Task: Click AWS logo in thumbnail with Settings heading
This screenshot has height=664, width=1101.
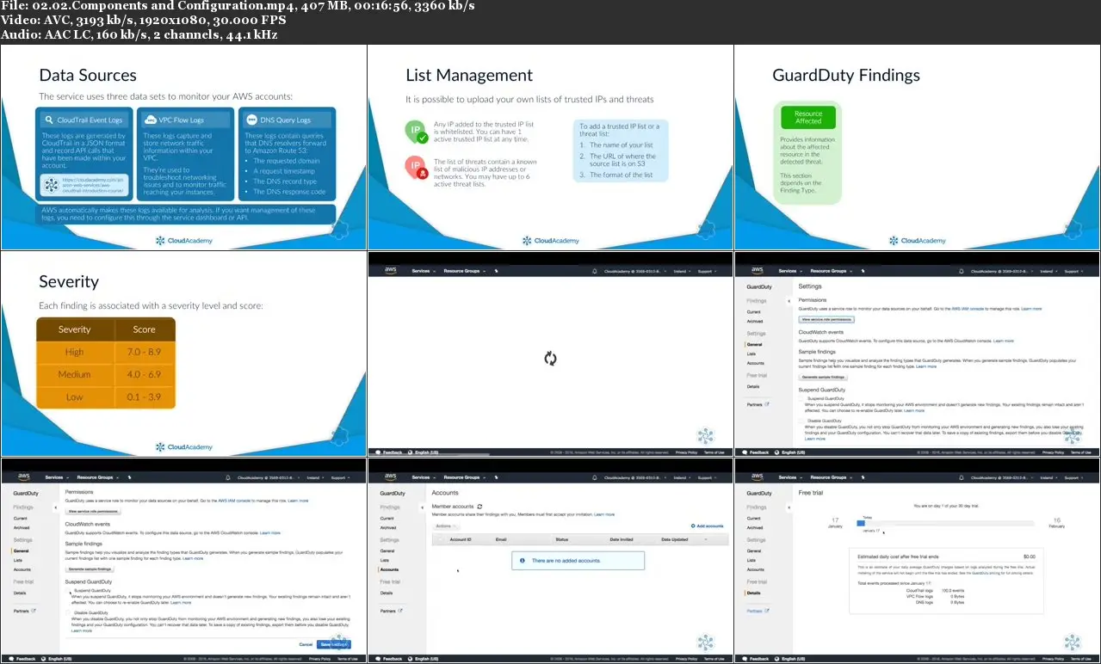Action: point(757,270)
